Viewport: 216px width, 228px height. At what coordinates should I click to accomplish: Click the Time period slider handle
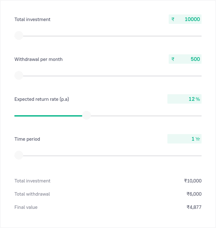click(x=19, y=155)
